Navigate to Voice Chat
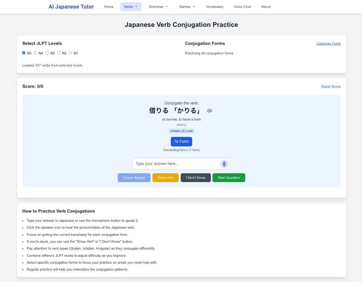 coord(242,7)
